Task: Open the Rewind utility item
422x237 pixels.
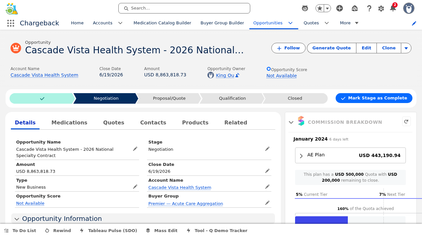Action: click(x=58, y=231)
